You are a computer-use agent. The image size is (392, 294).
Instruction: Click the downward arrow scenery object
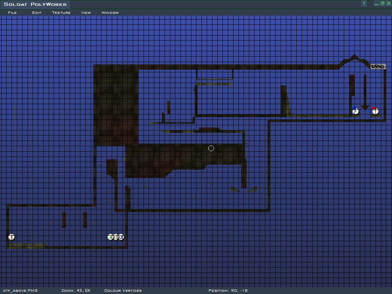[x=365, y=93]
